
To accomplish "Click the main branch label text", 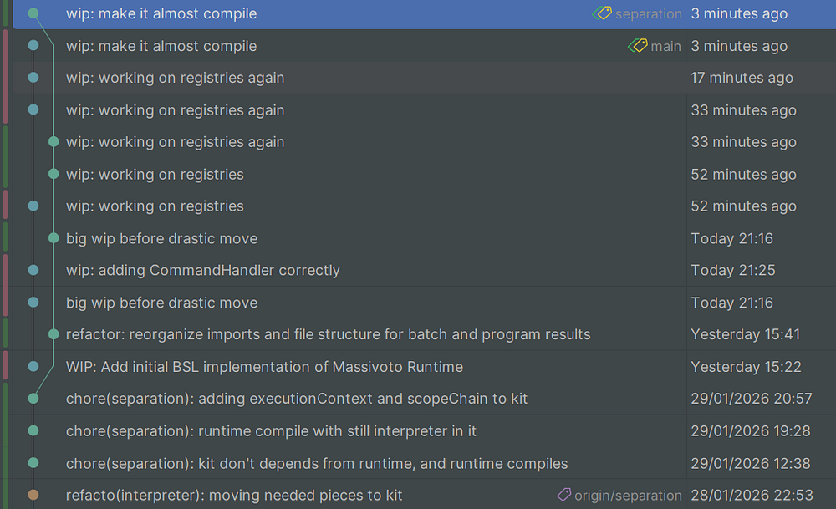I will click(666, 47).
